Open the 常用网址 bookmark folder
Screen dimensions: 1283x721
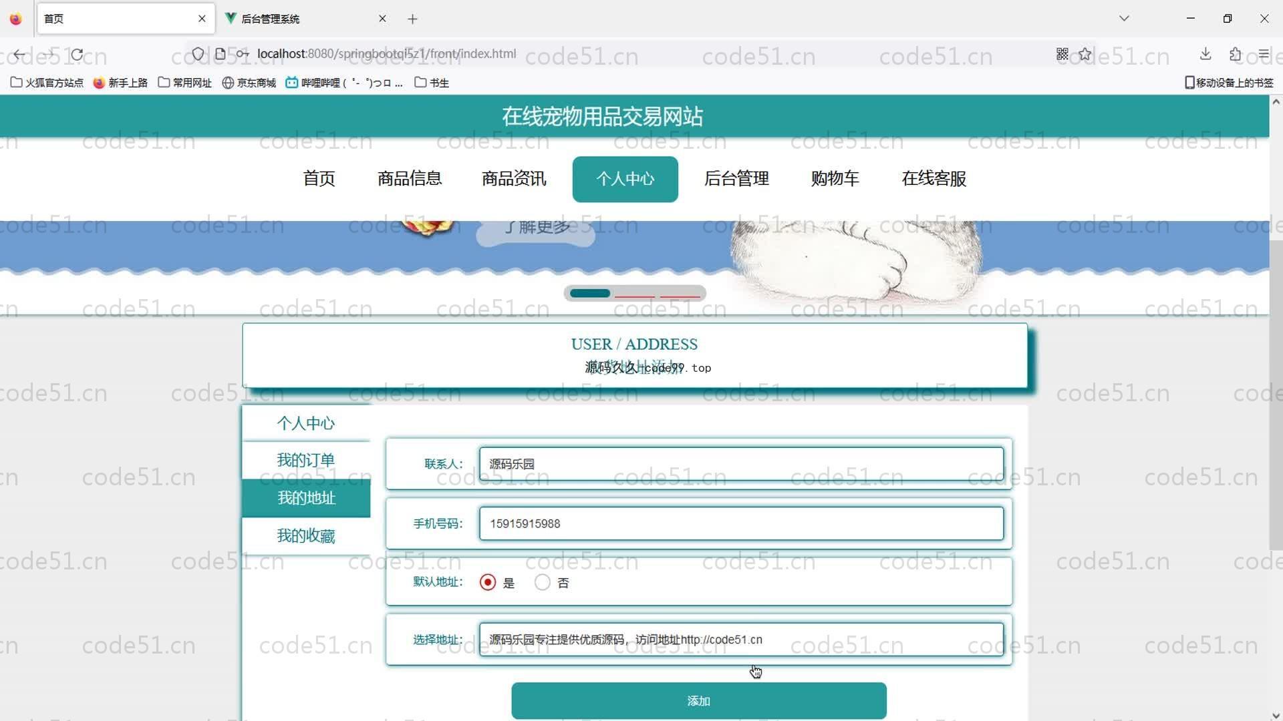click(x=185, y=83)
